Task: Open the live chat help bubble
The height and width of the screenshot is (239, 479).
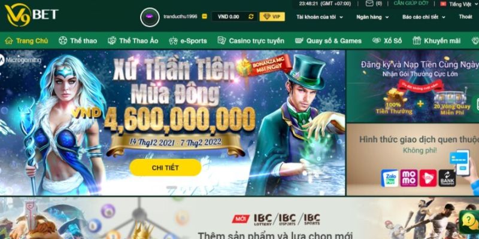Action: tap(470, 221)
